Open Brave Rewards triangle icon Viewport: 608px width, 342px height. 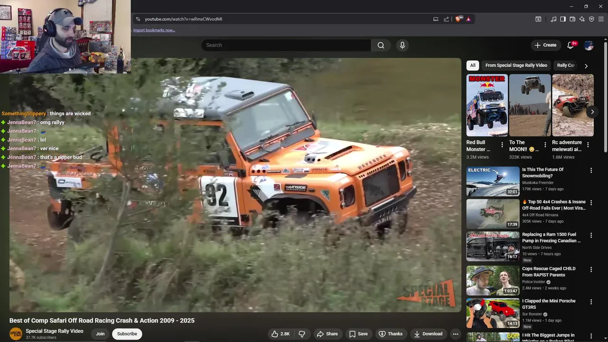pyautogui.click(x=468, y=19)
